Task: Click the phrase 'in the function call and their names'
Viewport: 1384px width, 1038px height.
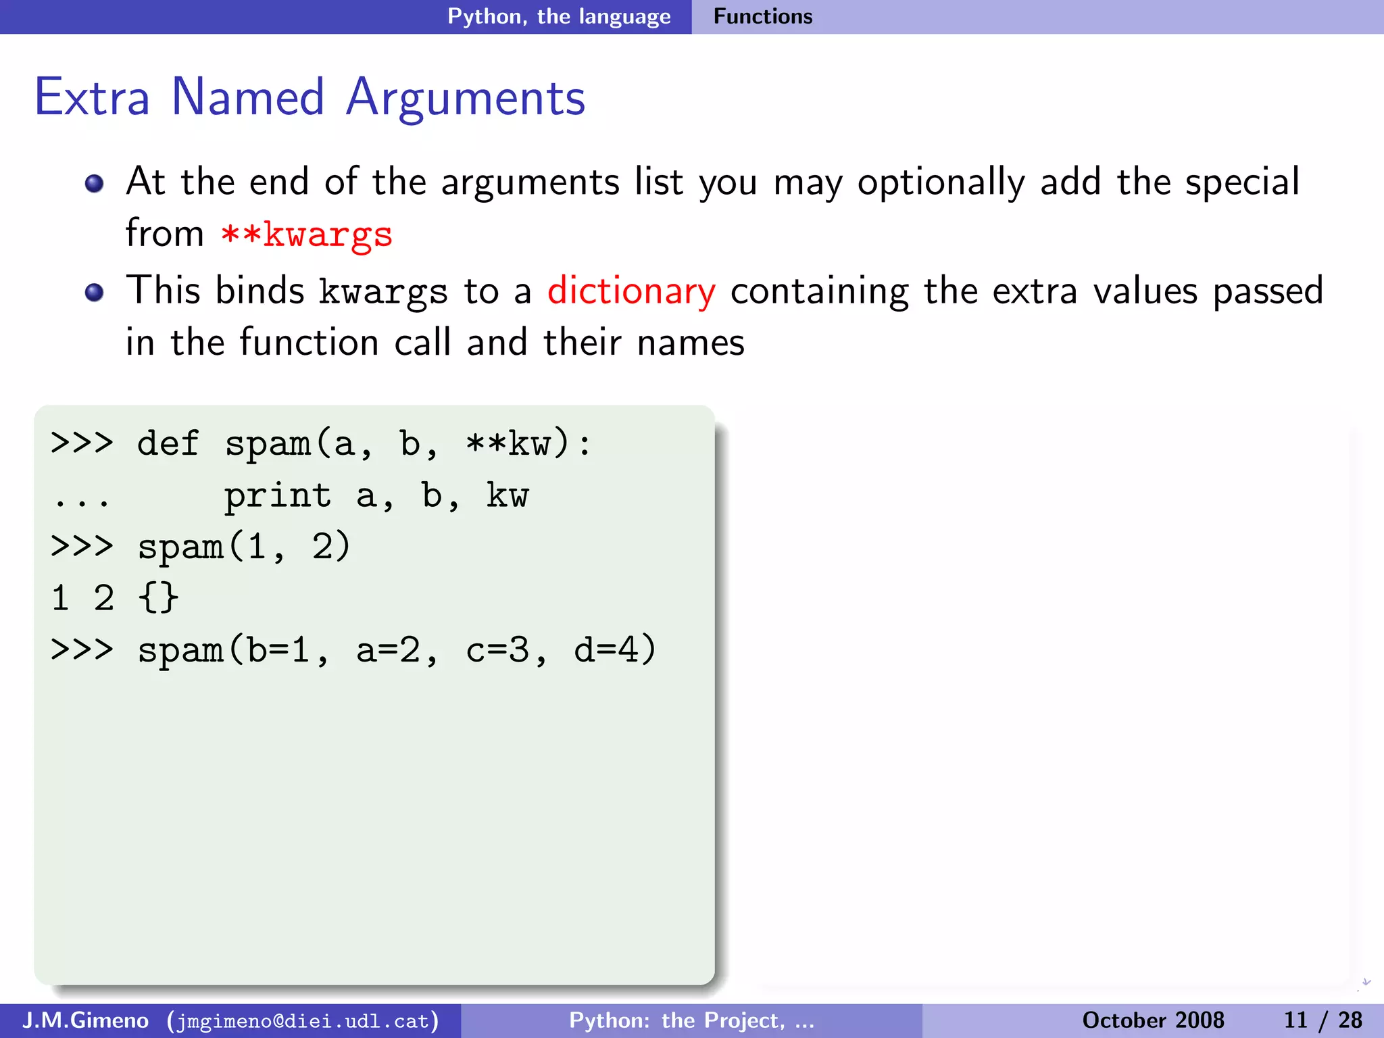Action: point(435,342)
